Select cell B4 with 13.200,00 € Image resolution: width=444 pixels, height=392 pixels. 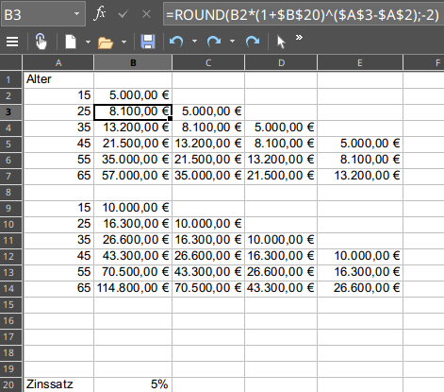coord(133,128)
